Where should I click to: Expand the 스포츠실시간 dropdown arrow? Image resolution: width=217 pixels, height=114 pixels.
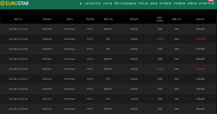[99, 3]
